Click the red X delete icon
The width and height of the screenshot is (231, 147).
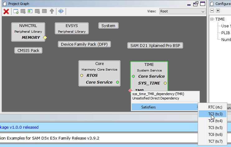6,11
